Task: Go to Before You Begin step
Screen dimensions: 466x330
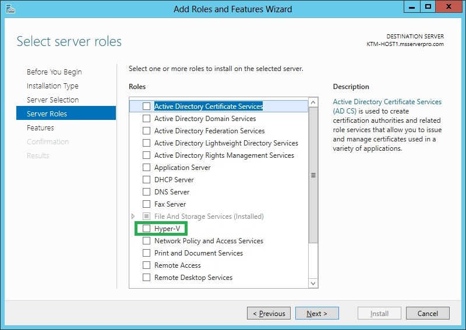Action: [x=54, y=72]
